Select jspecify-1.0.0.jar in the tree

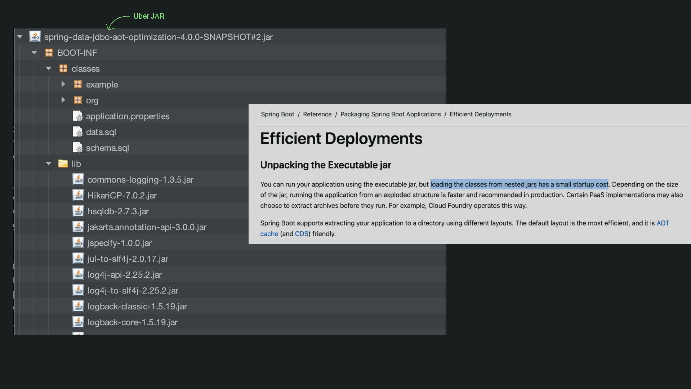(119, 243)
